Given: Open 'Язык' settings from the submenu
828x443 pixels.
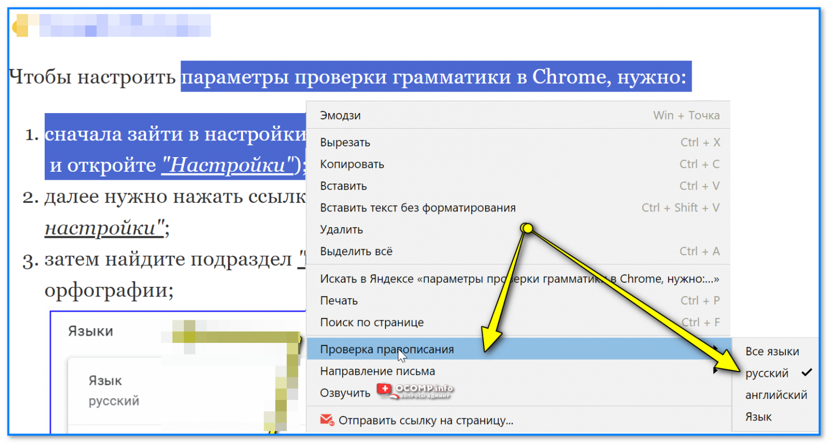Looking at the screenshot, I should [x=775, y=417].
